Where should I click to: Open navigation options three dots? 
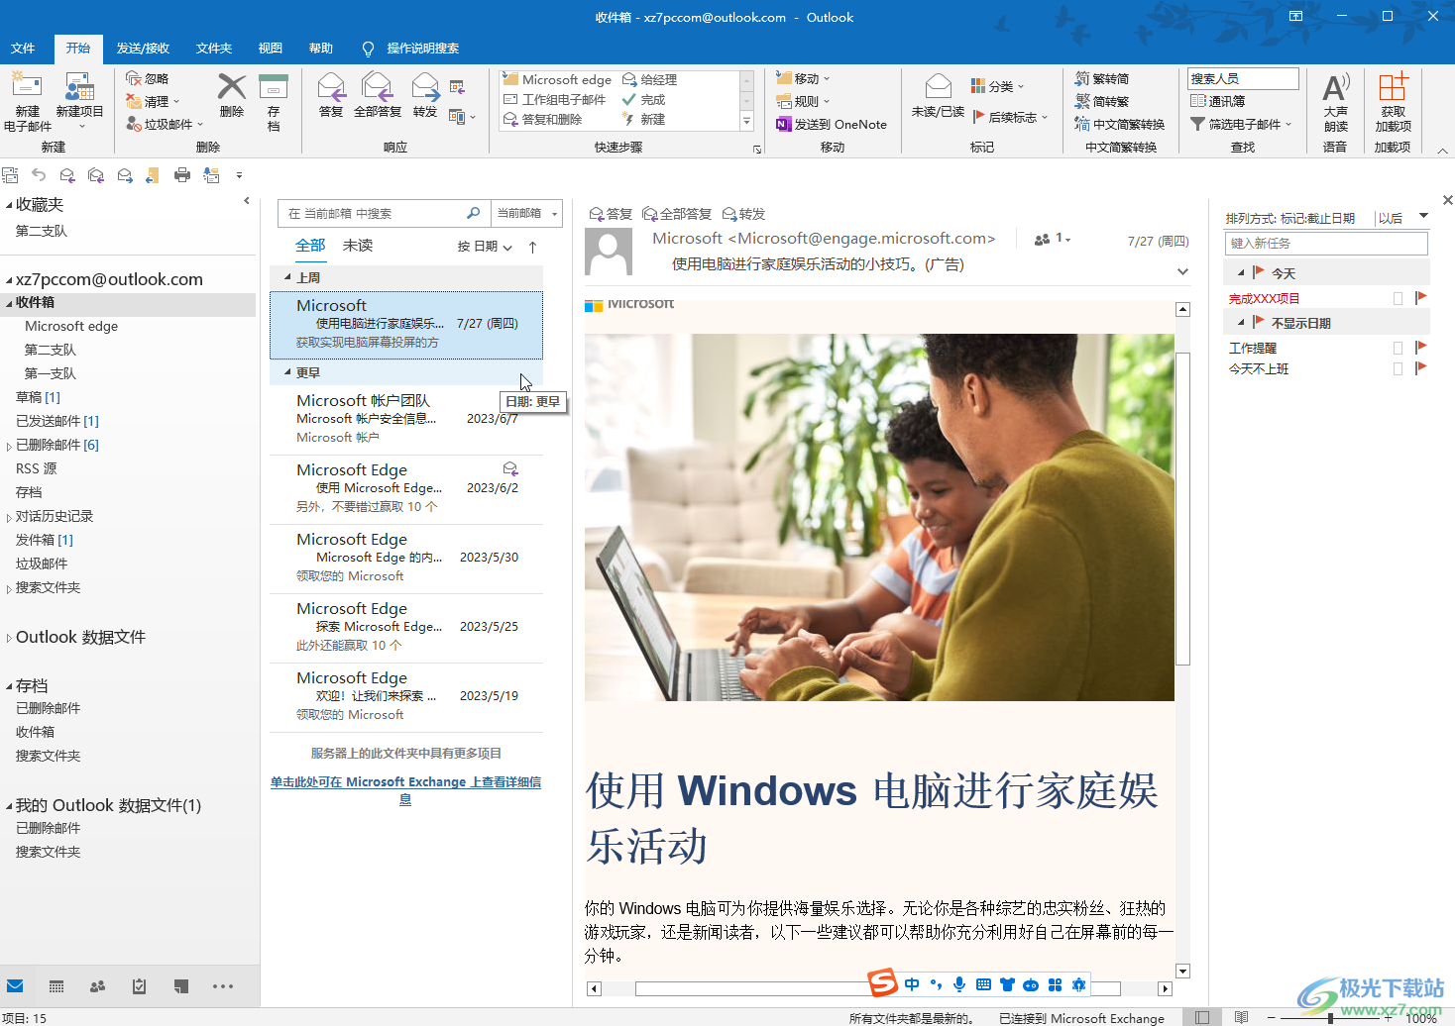223,986
